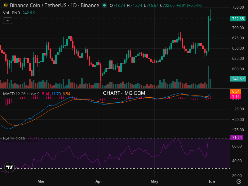The width and height of the screenshot is (248, 186).
Task: Click the close price C722.65 value
Action: tap(167, 6)
